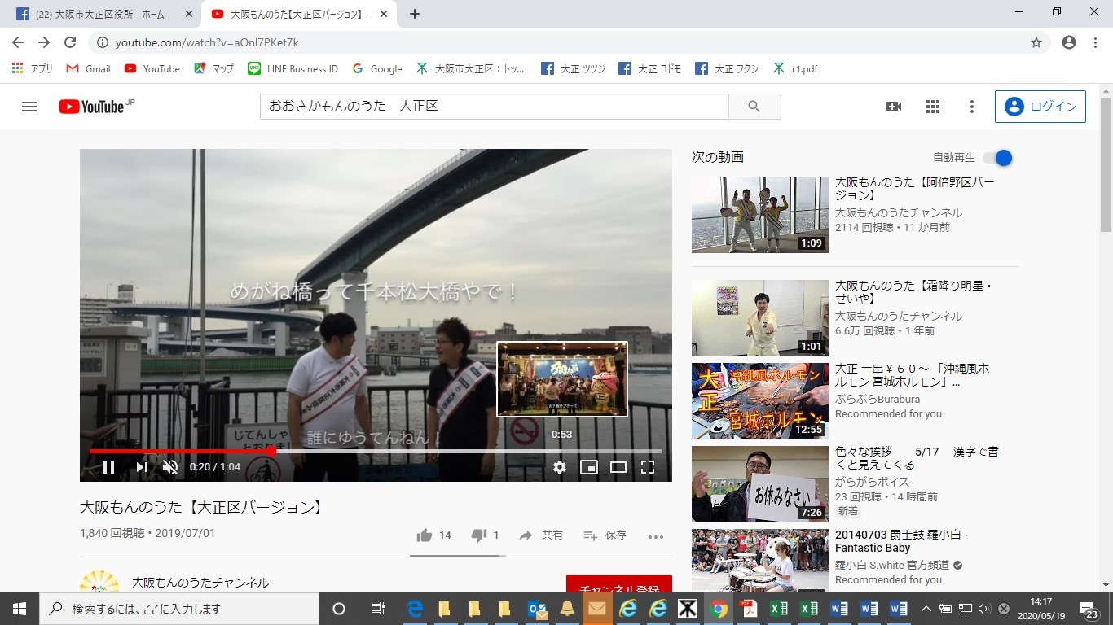Open the Gmail bookmark in the bookmarks bar
This screenshot has width=1113, height=625.
click(x=87, y=68)
